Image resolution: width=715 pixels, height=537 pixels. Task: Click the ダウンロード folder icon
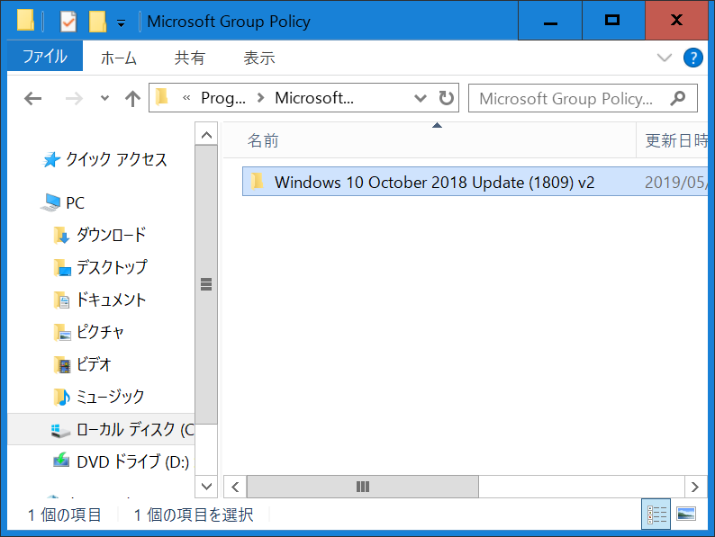(x=61, y=235)
